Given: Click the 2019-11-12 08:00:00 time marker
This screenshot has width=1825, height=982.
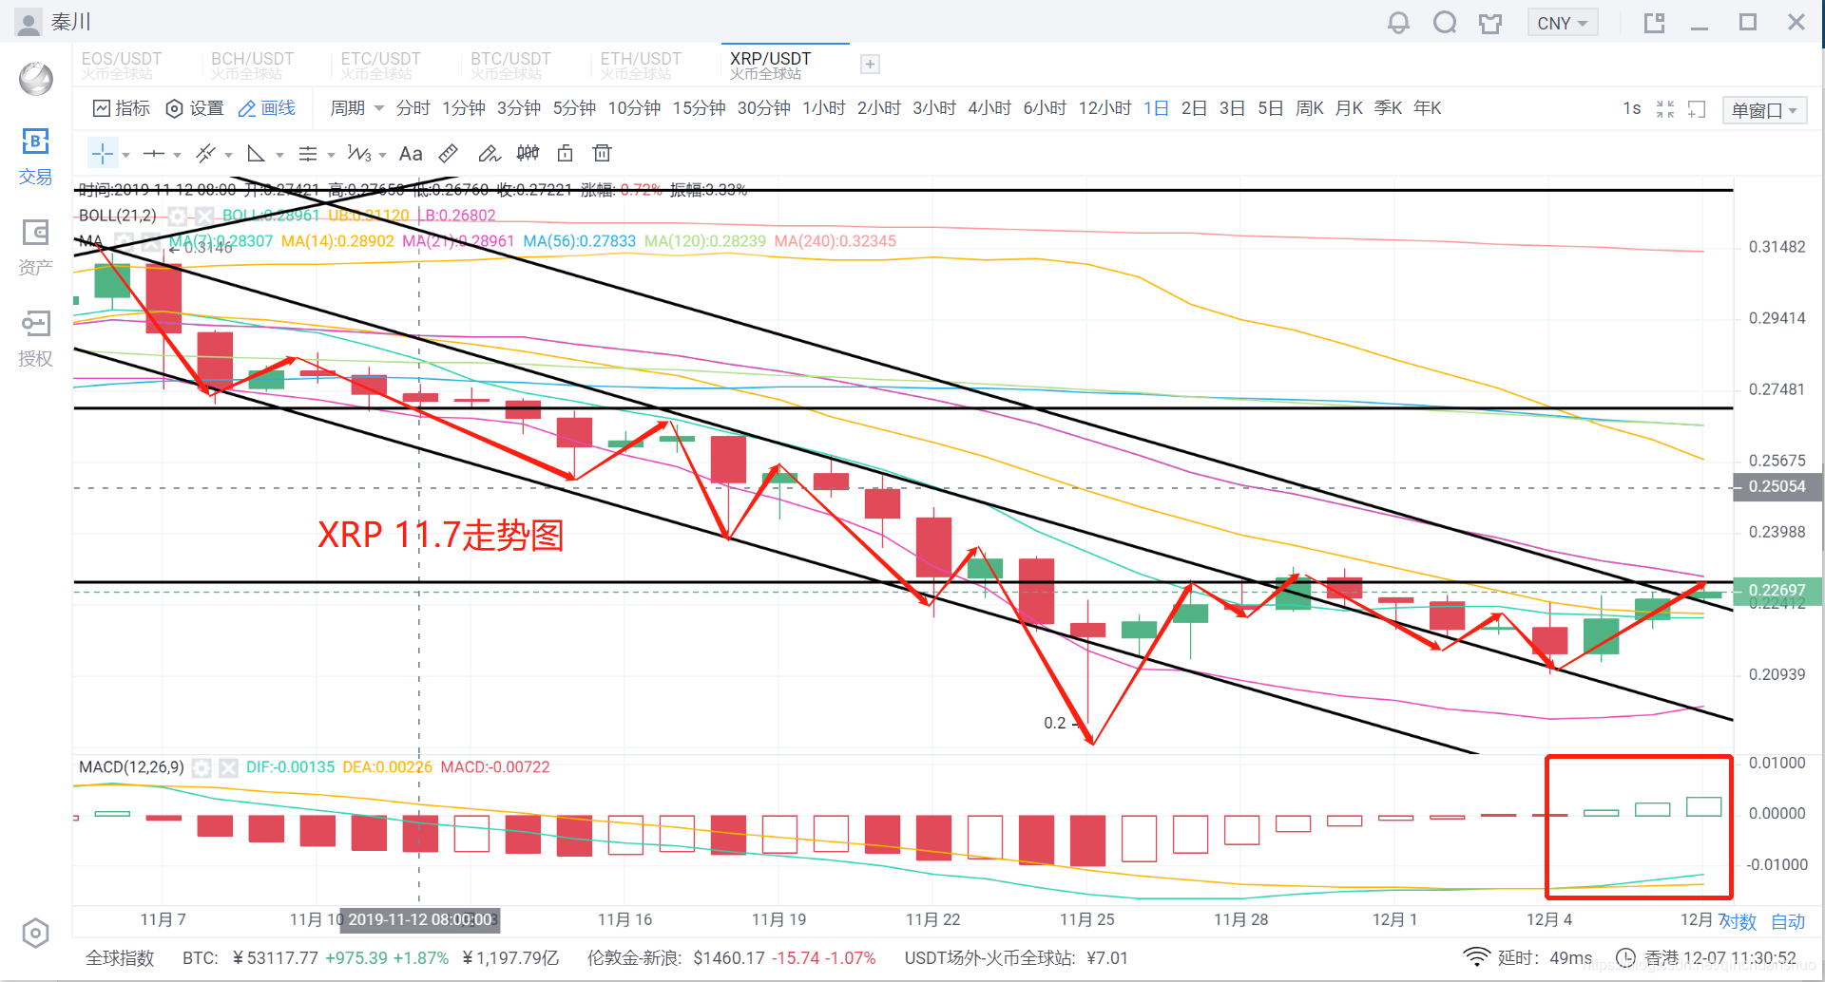Looking at the screenshot, I should point(420,919).
